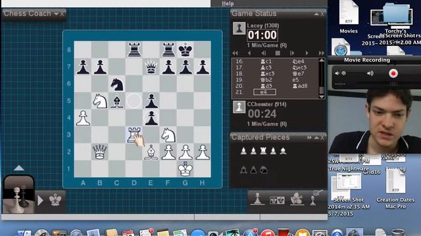Select the white pawn on a4
The height and width of the screenshot is (236, 421).
(83, 118)
